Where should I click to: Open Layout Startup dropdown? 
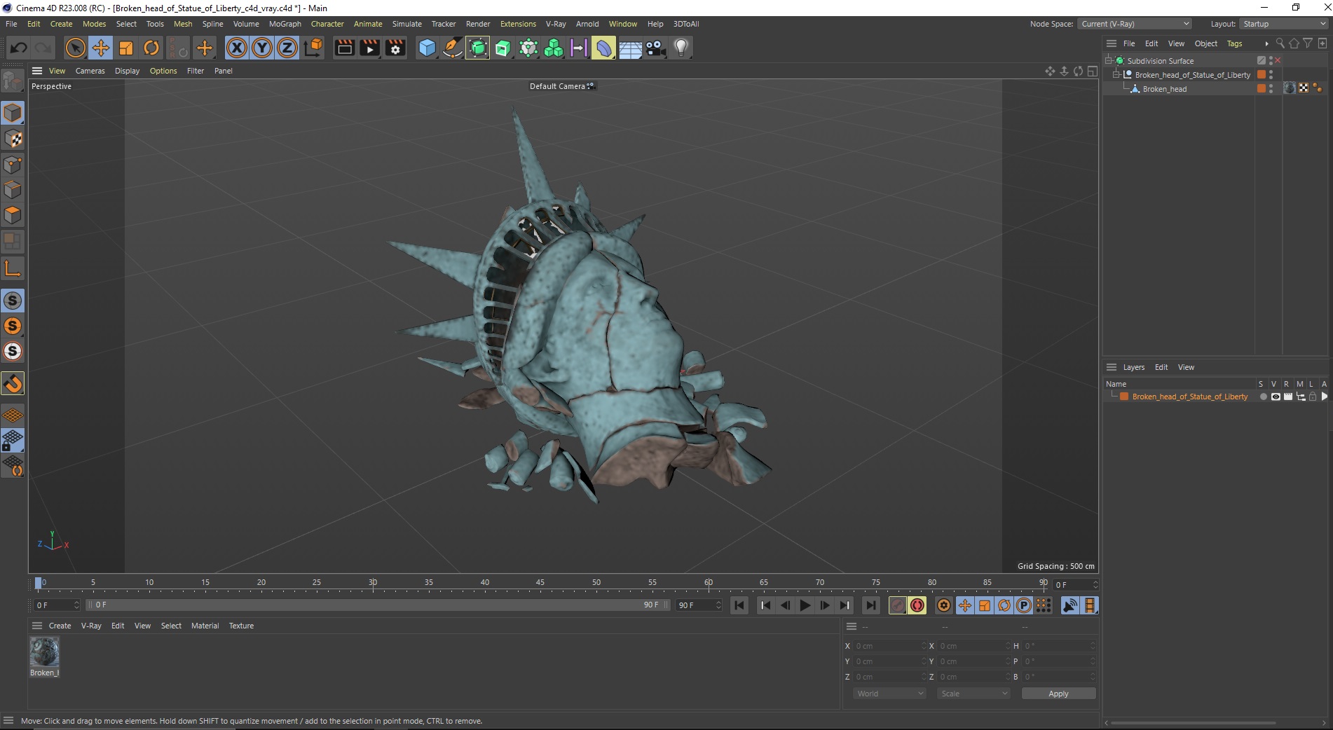click(1284, 24)
